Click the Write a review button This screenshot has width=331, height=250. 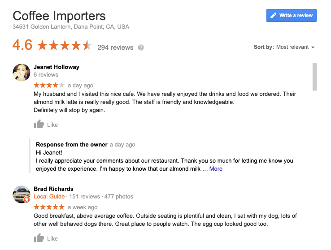pos(292,15)
